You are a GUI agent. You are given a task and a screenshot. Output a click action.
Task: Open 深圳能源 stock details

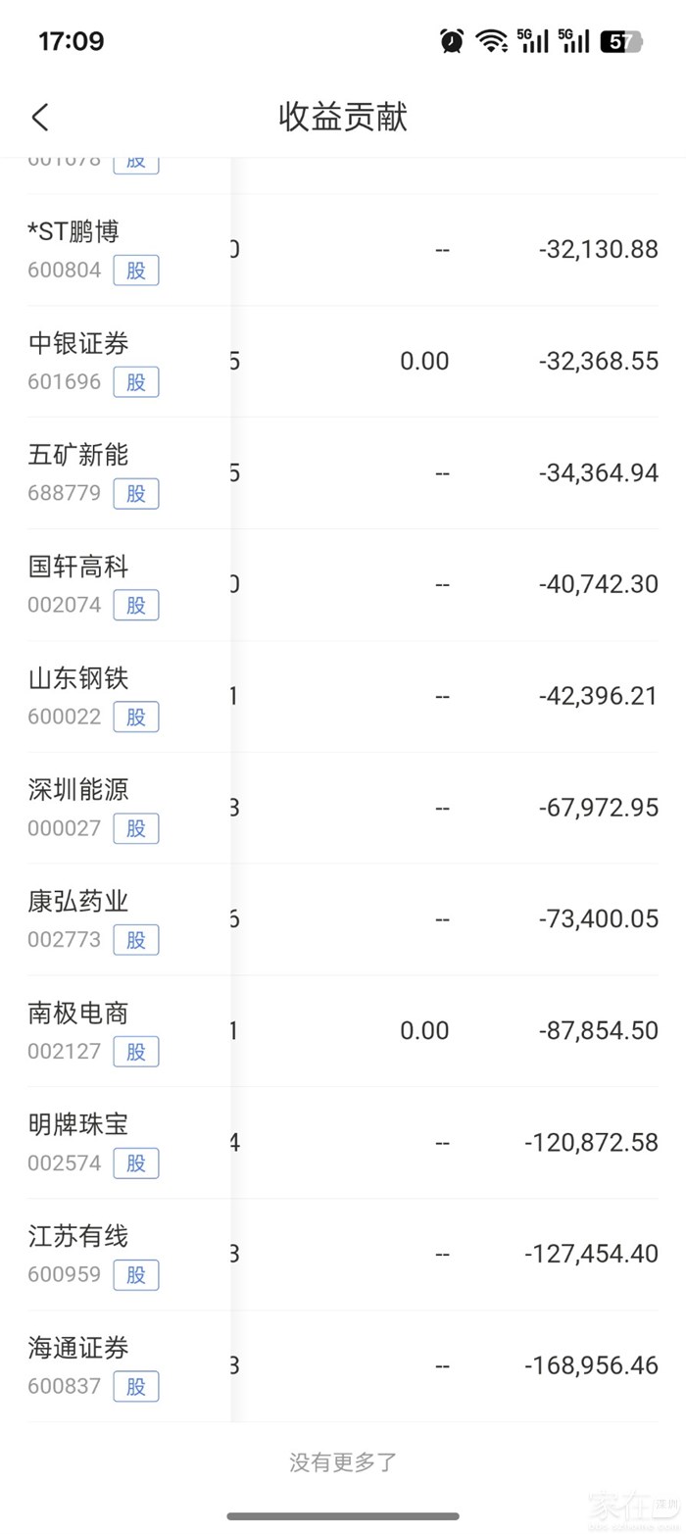pos(78,790)
